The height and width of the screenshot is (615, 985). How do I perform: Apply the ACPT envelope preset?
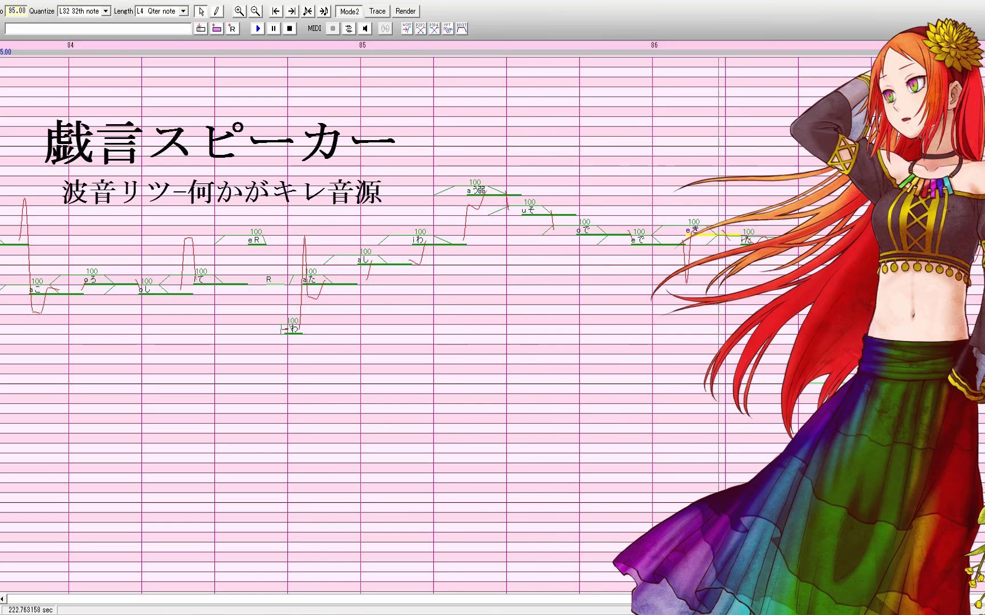click(x=407, y=28)
